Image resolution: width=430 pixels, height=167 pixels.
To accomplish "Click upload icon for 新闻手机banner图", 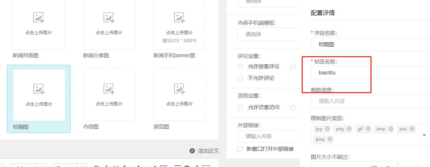I will [x=179, y=18].
